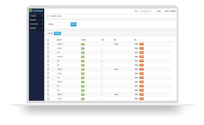Expand the first sidebar menu with its arrow
The width and height of the screenshot is (204, 125).
pos(42,16)
